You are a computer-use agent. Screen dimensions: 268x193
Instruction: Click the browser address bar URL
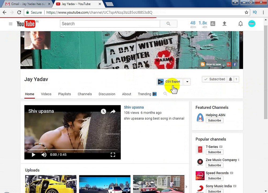pyautogui.click(x=99, y=12)
